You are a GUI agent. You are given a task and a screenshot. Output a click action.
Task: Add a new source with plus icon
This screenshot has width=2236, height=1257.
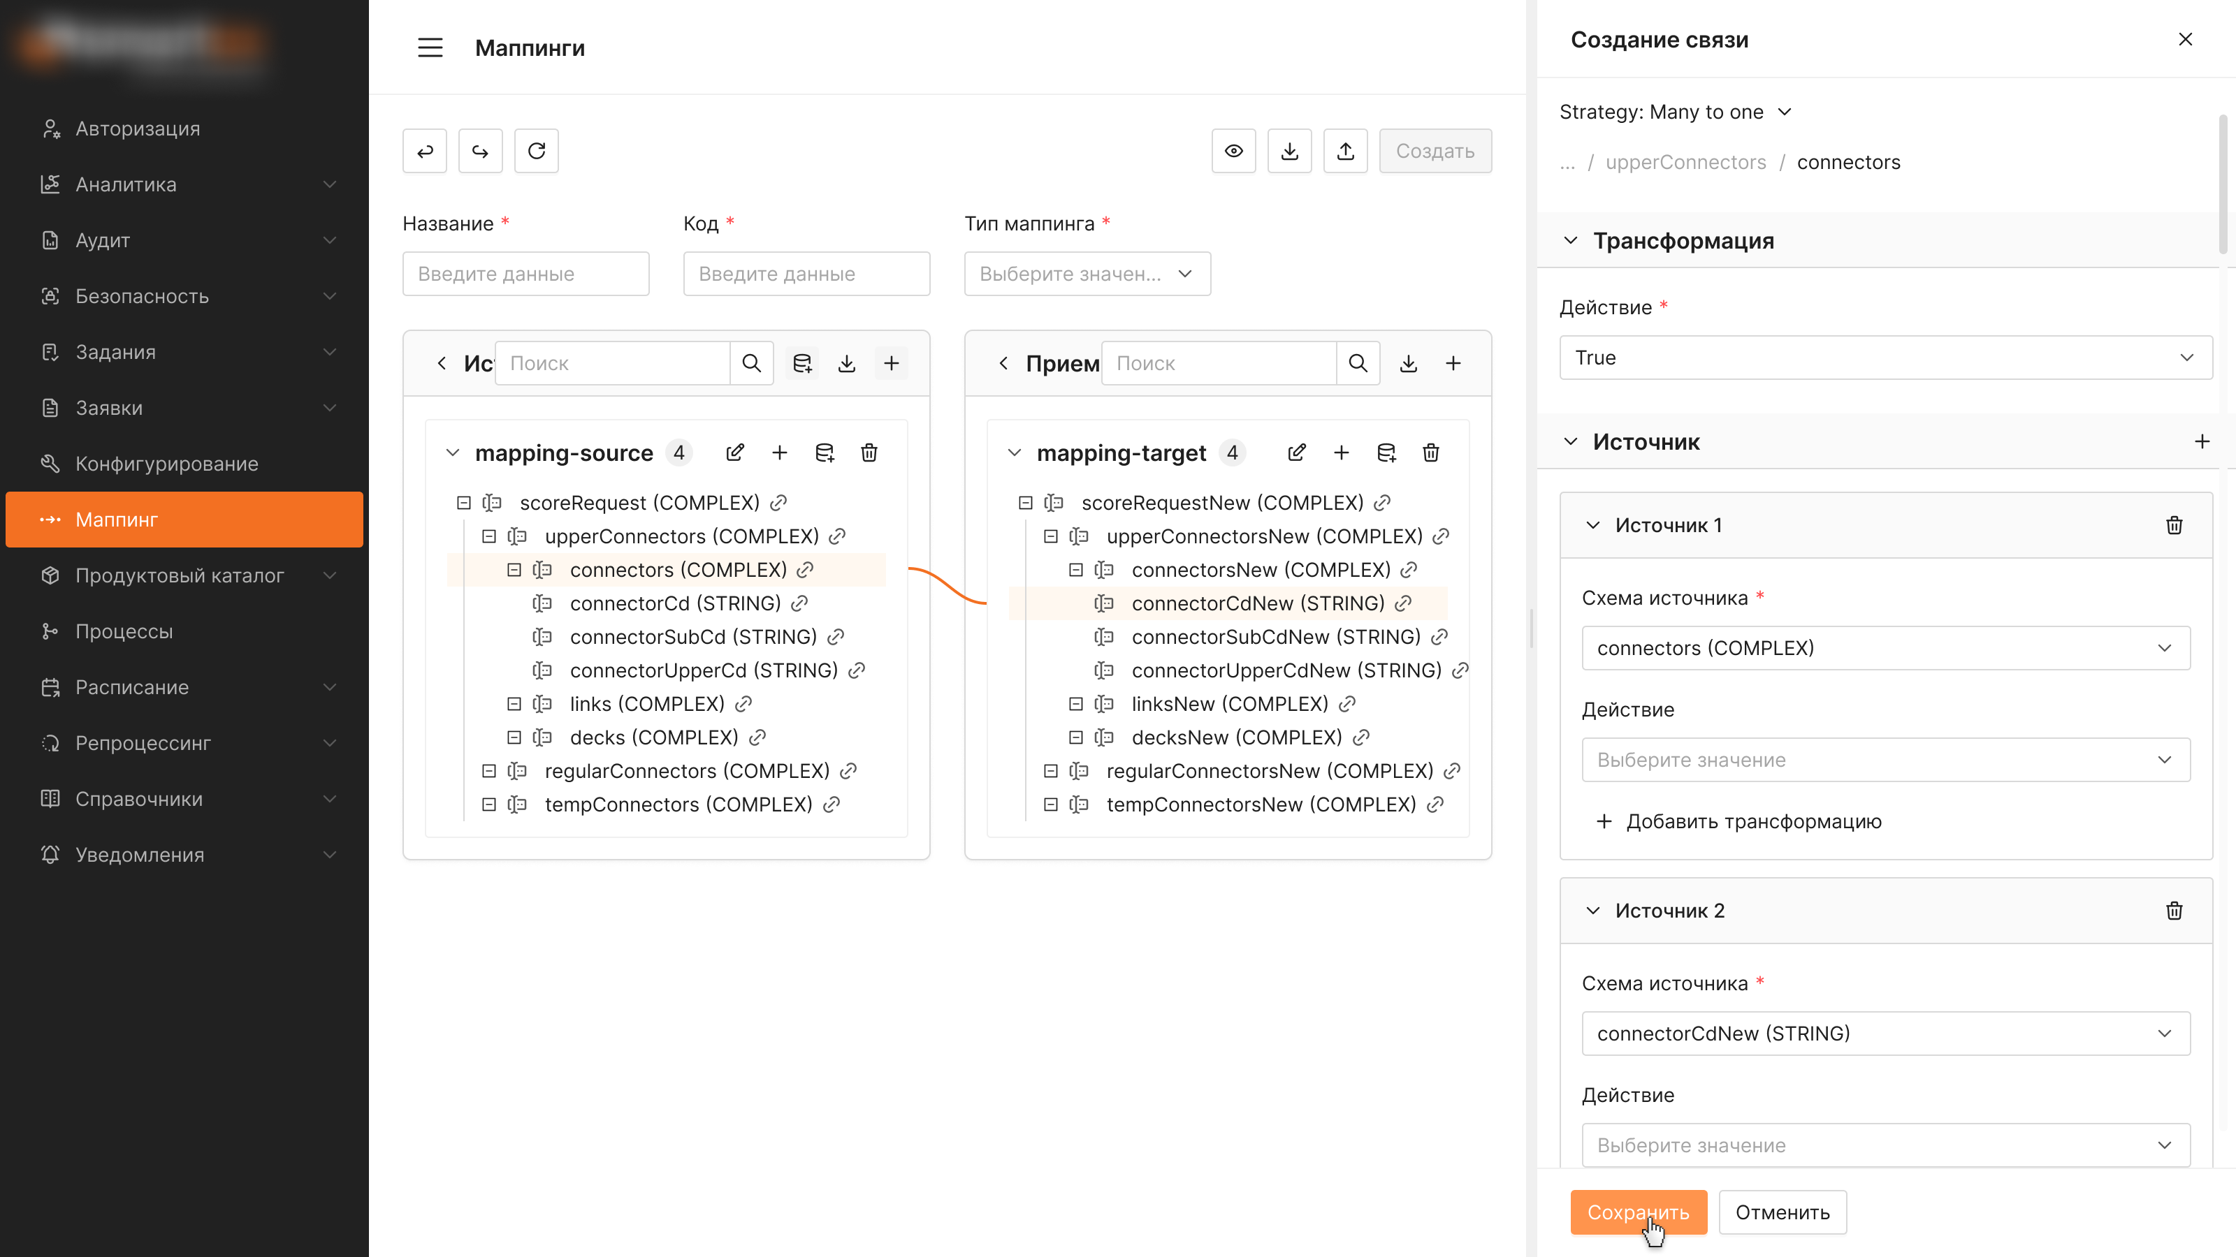click(2202, 441)
